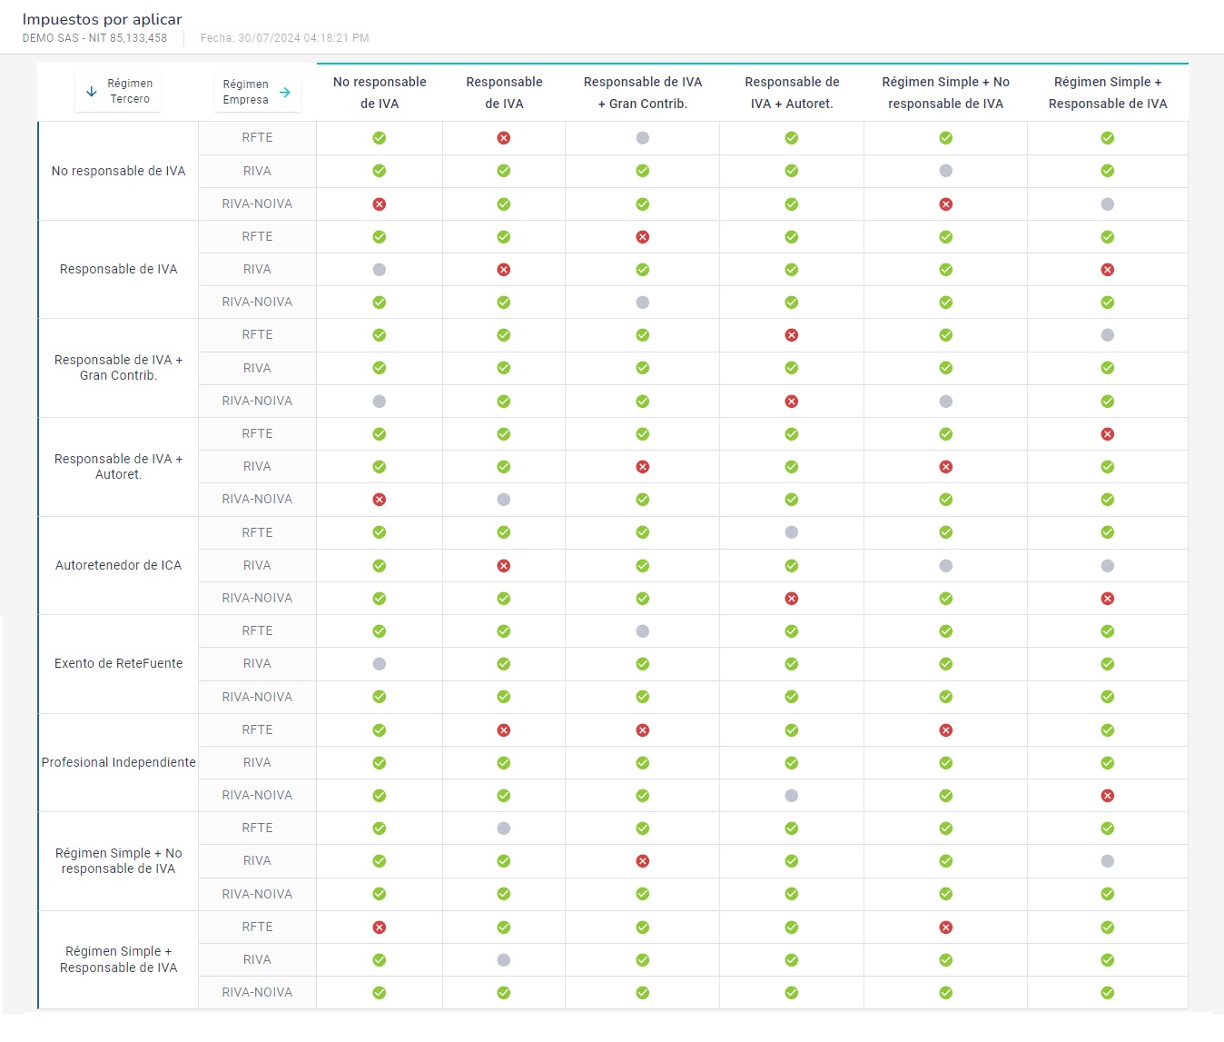Screen dimensions: 1224x1042
Task: Click Autoretenedor de ICA RIVA-NOIVA check, Gran Contrib. column
Action: (x=643, y=598)
